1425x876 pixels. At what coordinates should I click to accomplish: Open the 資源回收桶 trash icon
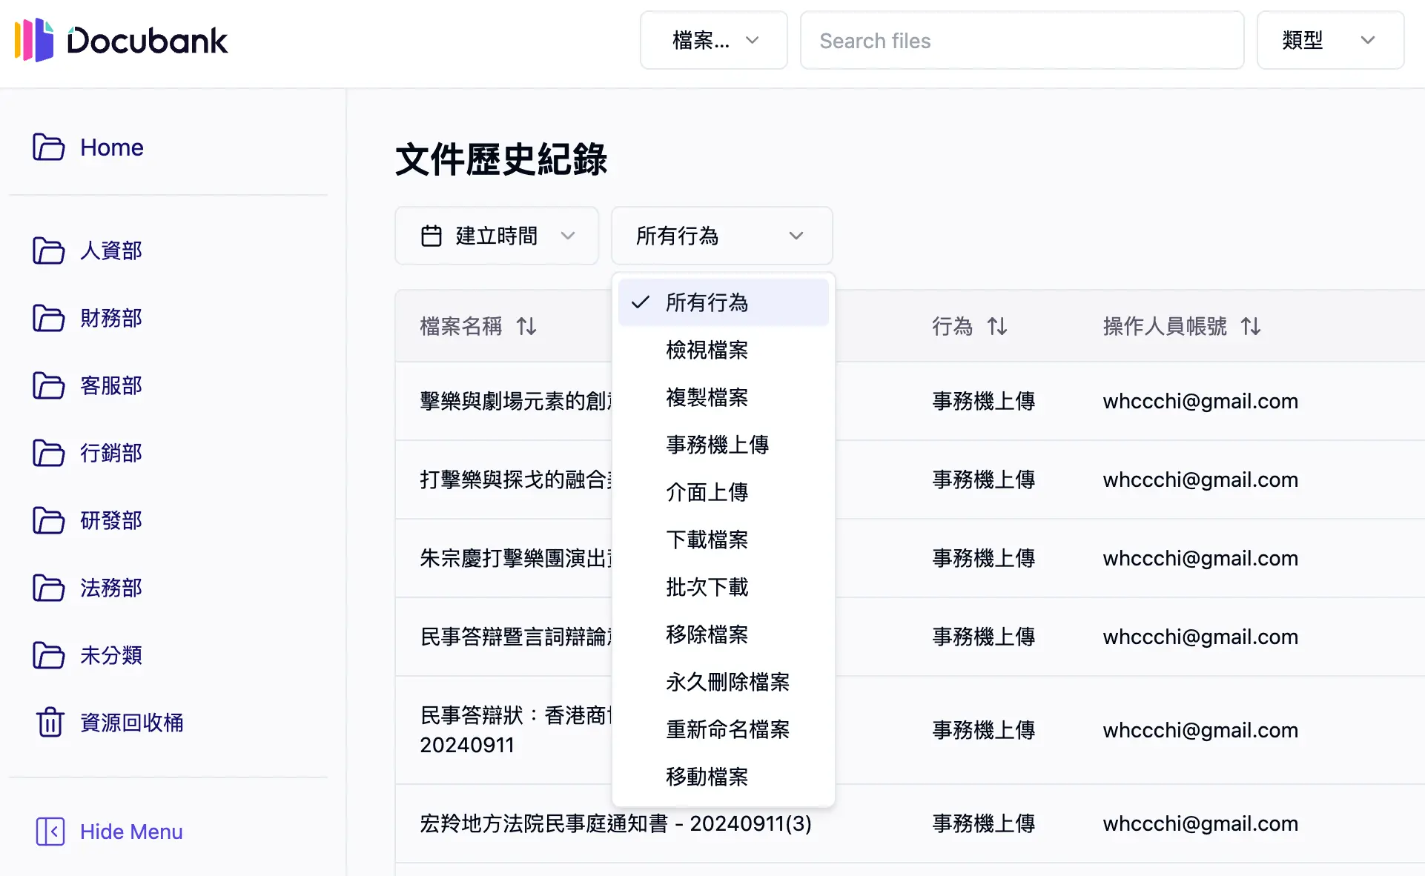tap(49, 723)
